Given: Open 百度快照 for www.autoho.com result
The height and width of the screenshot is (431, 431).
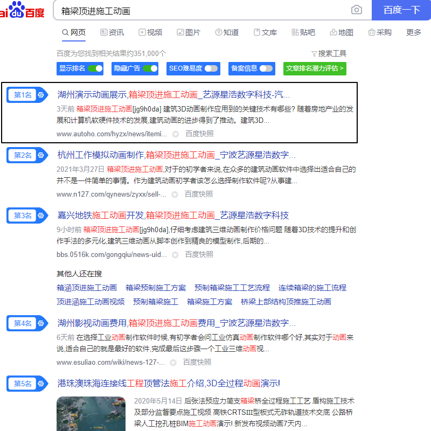Looking at the screenshot, I should [199, 134].
